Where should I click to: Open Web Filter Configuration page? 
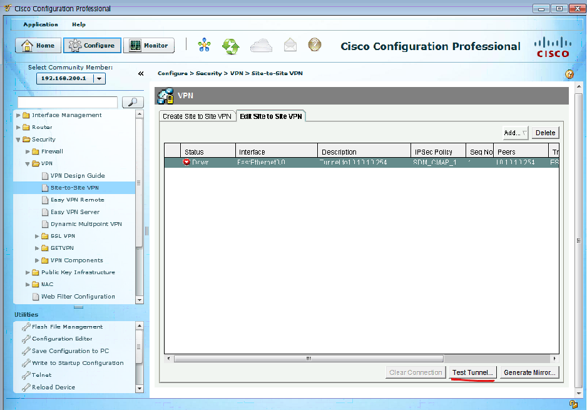[78, 297]
